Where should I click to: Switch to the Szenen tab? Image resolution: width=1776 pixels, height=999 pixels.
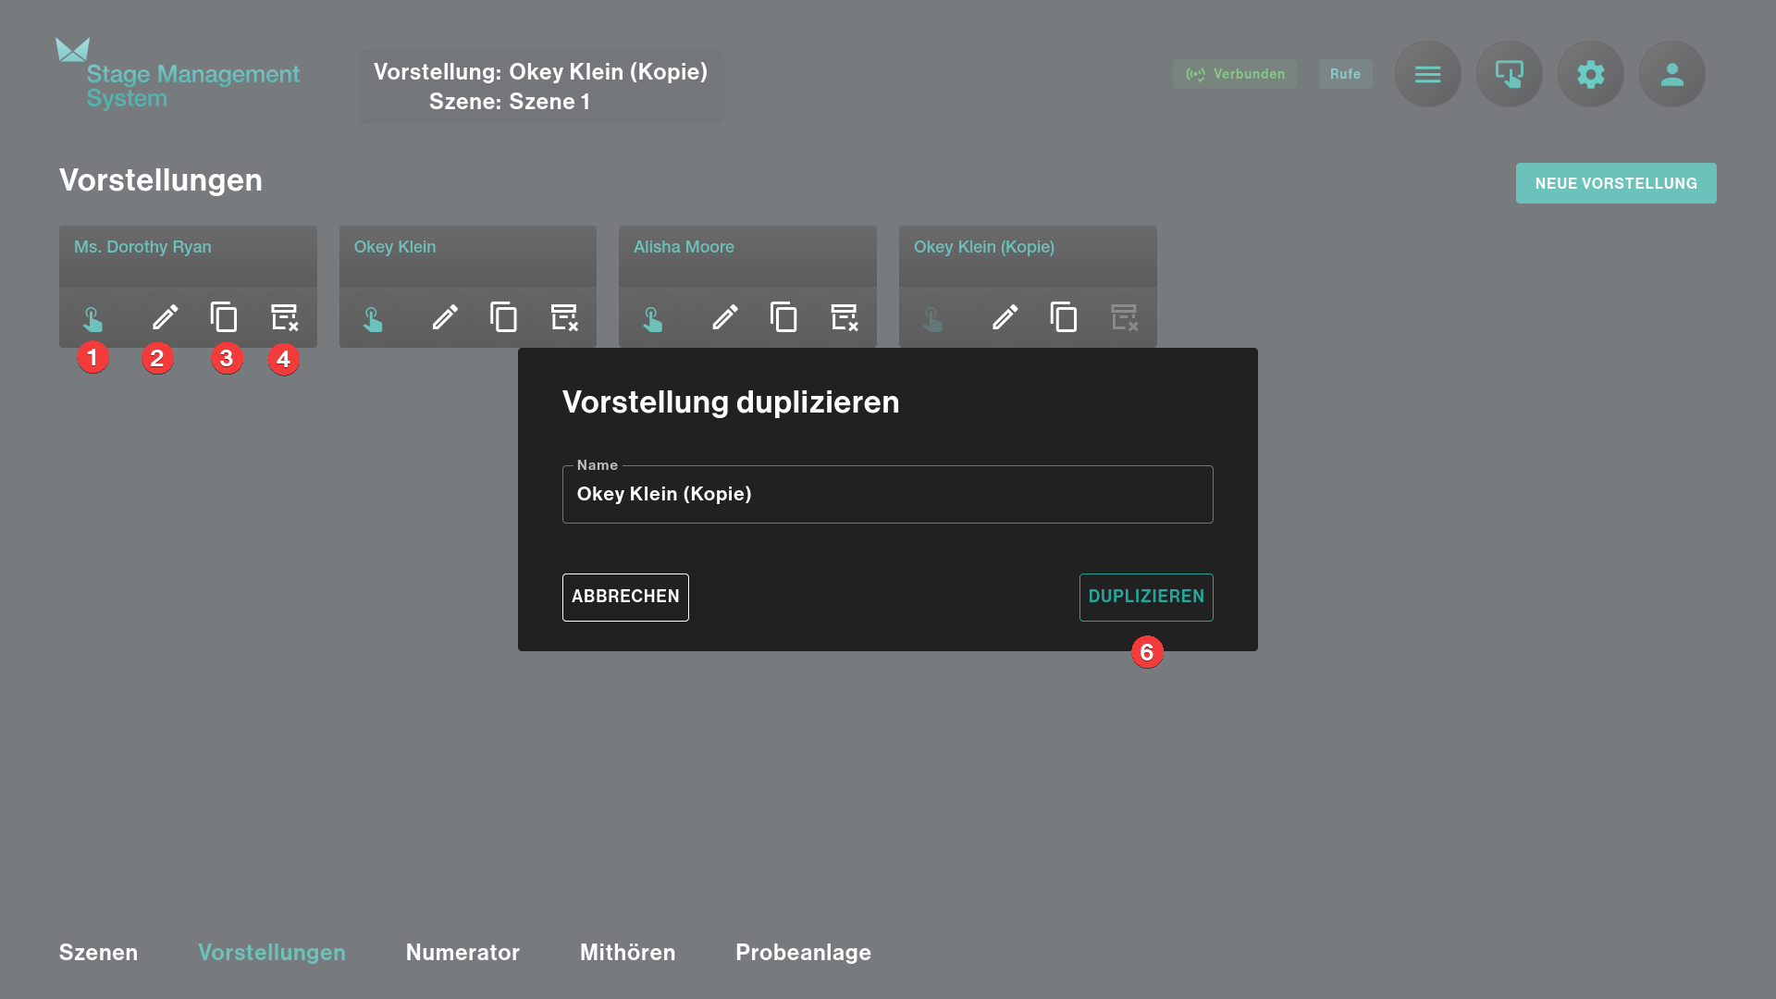pos(98,953)
